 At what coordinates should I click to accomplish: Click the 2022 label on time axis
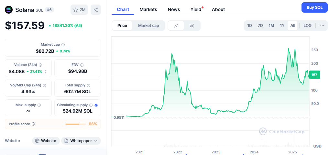178,152
